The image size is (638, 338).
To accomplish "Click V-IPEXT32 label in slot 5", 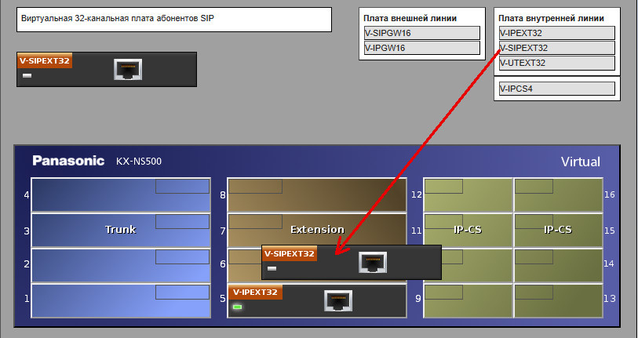I will pos(255,292).
